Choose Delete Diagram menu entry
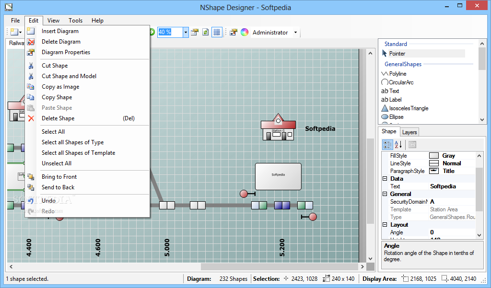Image resolution: width=491 pixels, height=288 pixels. pyautogui.click(x=61, y=42)
